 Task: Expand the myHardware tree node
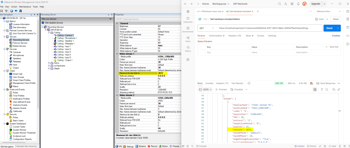pos(49,66)
